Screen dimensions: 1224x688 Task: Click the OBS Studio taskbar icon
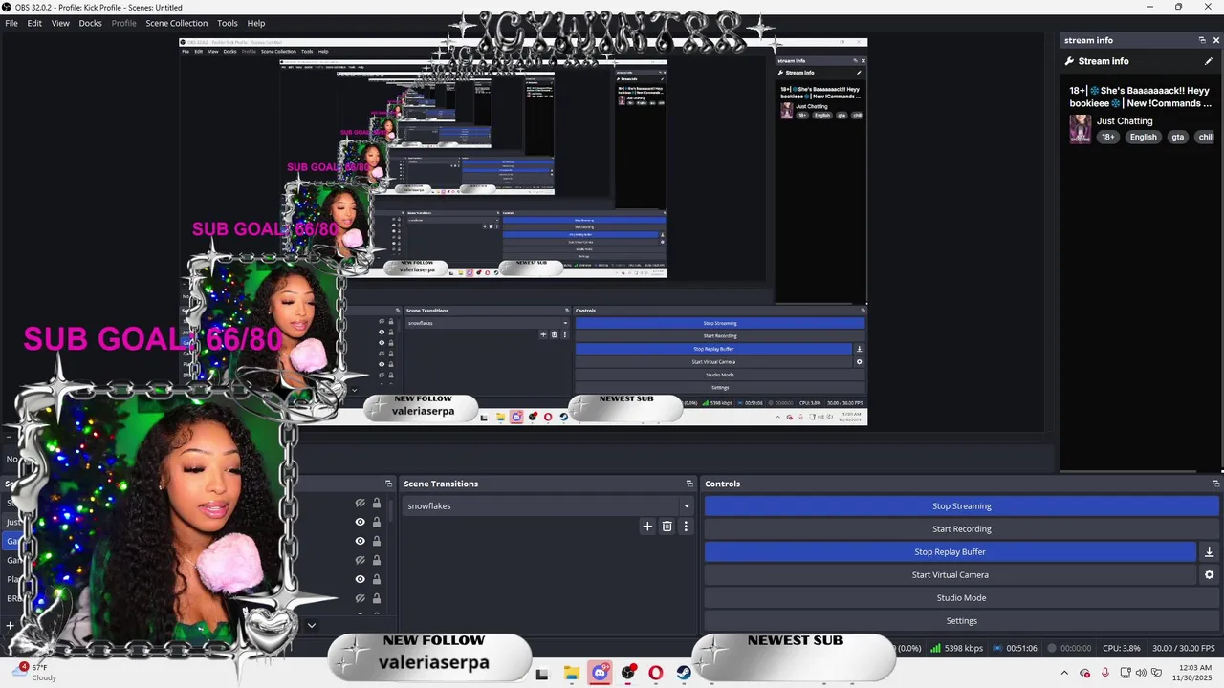628,673
